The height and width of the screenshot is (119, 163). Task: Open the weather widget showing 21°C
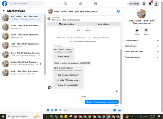(129, 117)
